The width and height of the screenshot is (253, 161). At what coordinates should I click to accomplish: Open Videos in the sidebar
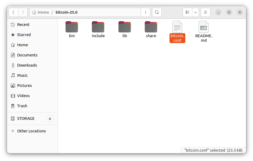[x=32, y=96]
